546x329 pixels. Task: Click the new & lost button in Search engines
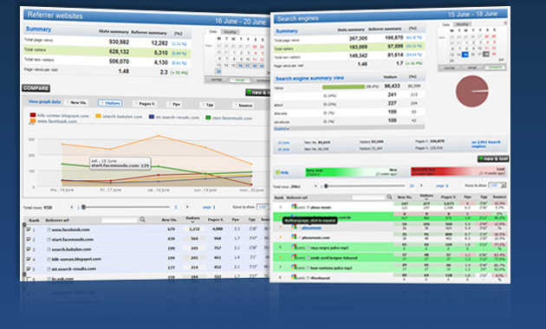493,158
